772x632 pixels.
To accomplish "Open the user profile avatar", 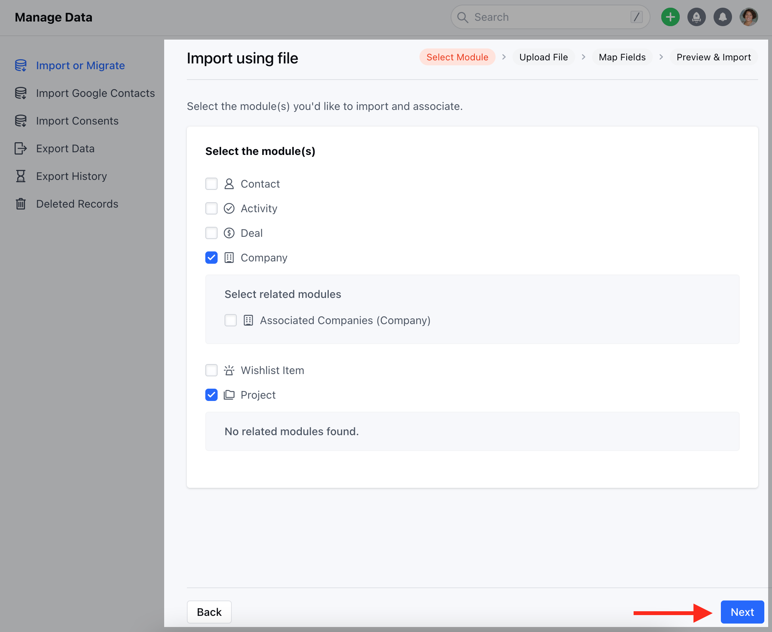I will click(x=749, y=17).
